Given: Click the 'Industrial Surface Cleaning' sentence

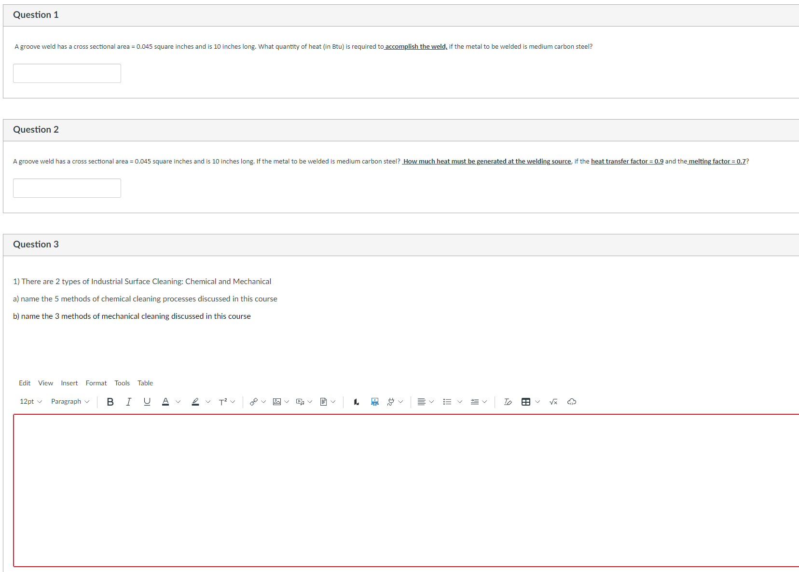Looking at the screenshot, I should point(142,282).
